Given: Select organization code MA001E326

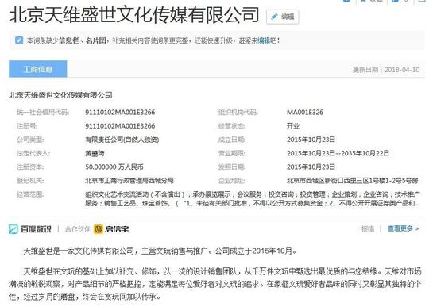Looking at the screenshot, I should pos(305,113).
